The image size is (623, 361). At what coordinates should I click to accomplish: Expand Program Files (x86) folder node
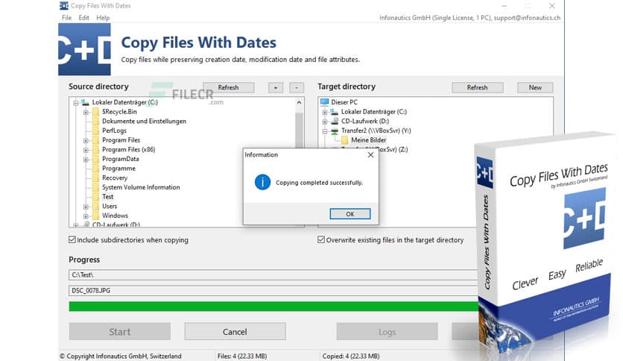[86, 150]
